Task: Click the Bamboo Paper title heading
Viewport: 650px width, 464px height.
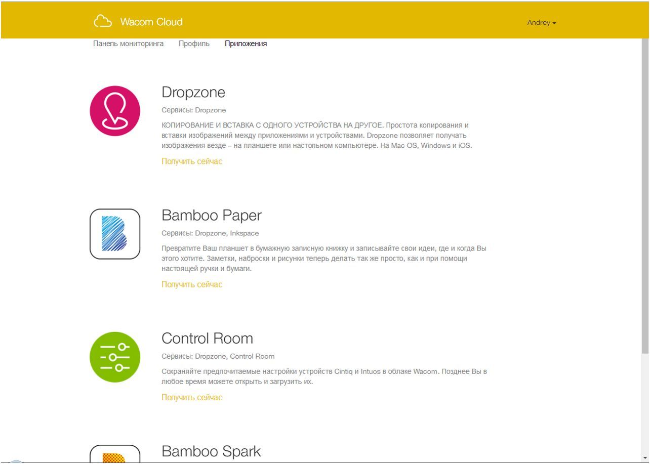Action: pyautogui.click(x=212, y=215)
